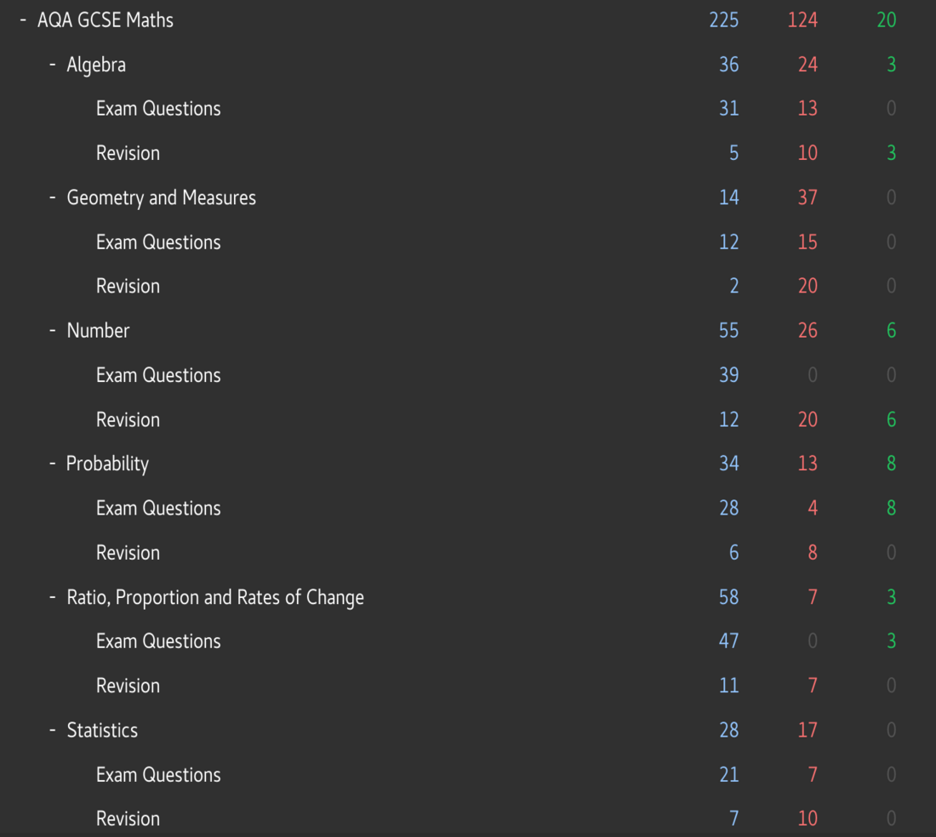Open the Algebra deck

tap(96, 65)
